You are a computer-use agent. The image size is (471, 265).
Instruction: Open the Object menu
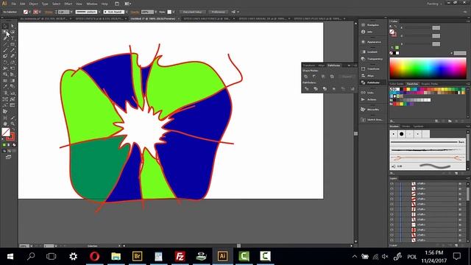(33, 4)
